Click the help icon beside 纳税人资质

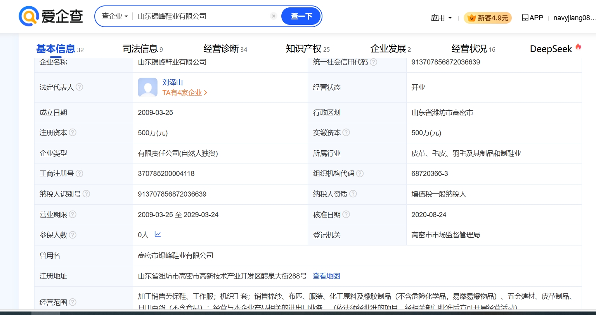[353, 194]
